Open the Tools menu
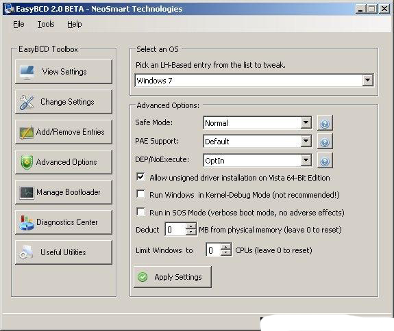Viewport: 394px width, 331px height. pos(46,24)
